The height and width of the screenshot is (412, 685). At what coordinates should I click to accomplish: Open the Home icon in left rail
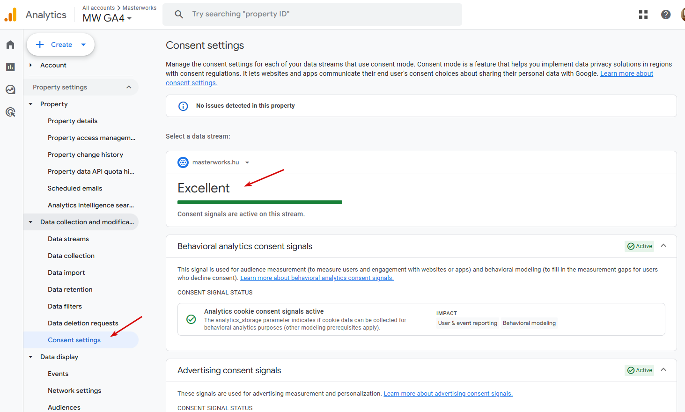10,44
